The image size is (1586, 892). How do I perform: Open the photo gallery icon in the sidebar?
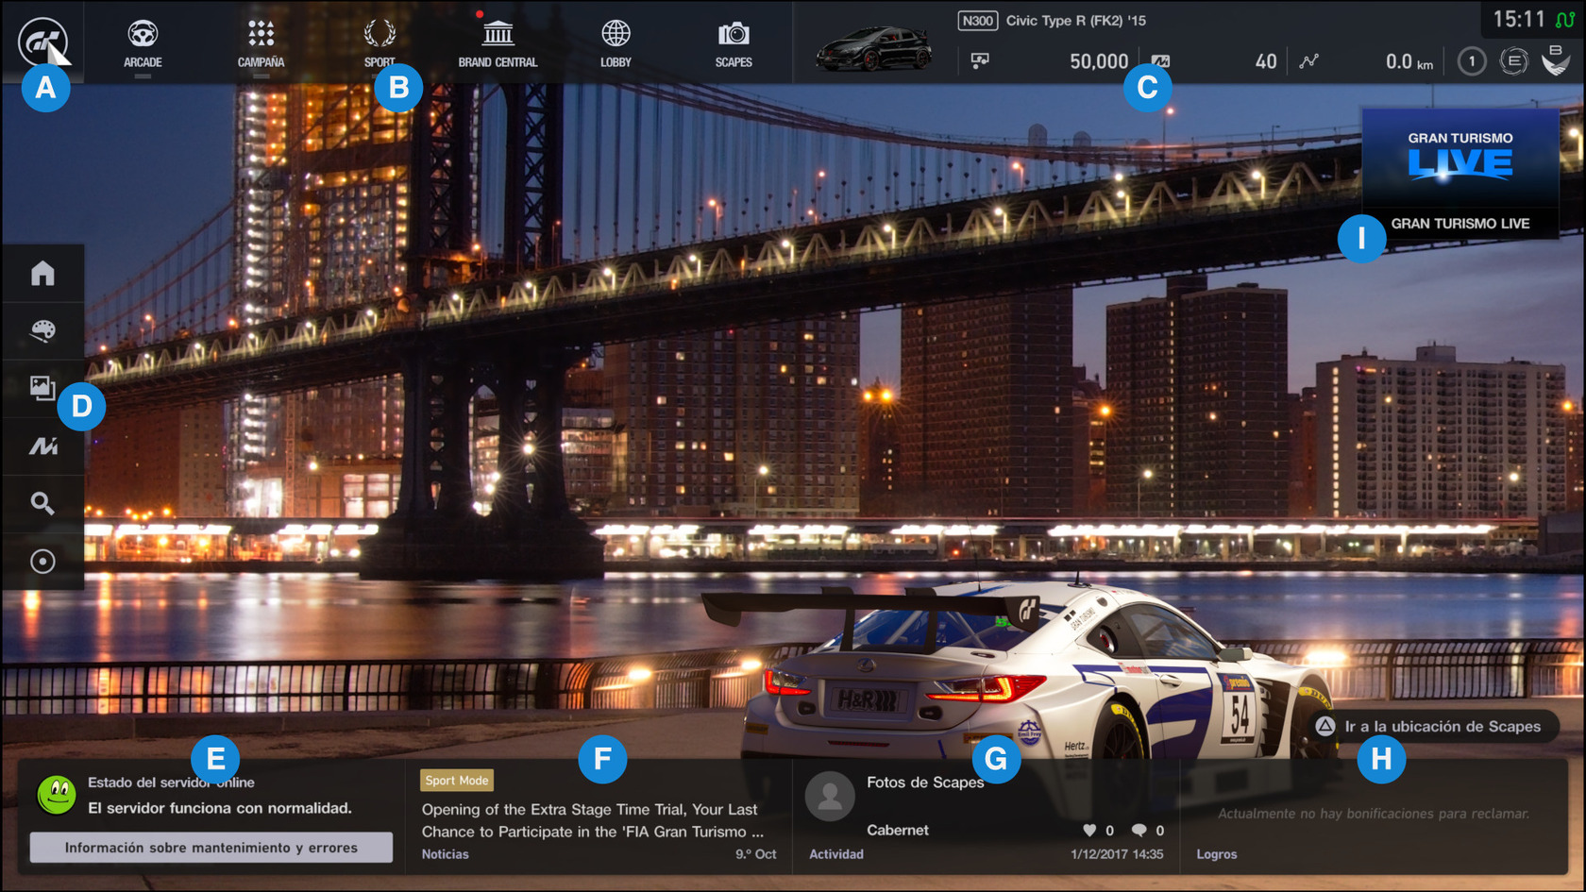(x=42, y=389)
